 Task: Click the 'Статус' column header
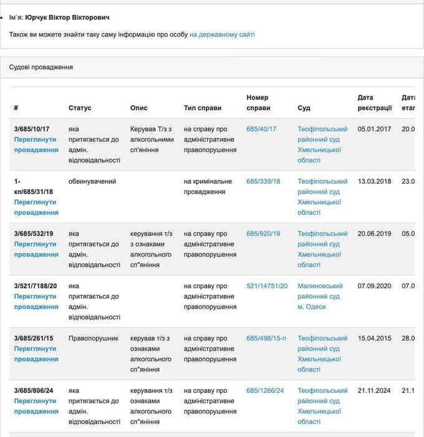click(x=80, y=108)
